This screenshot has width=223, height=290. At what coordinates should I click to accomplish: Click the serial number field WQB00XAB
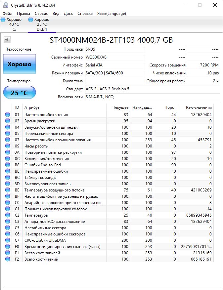click(x=114, y=57)
